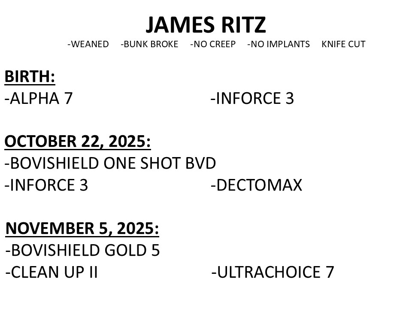This screenshot has width=412, height=309.
Task: Select the -NO CREEP text
Action: coord(213,44)
